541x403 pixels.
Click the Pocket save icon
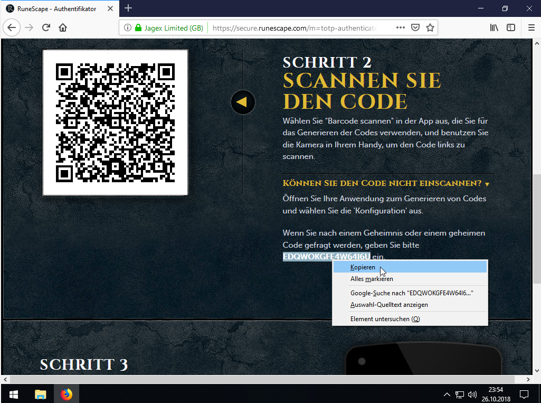point(415,27)
